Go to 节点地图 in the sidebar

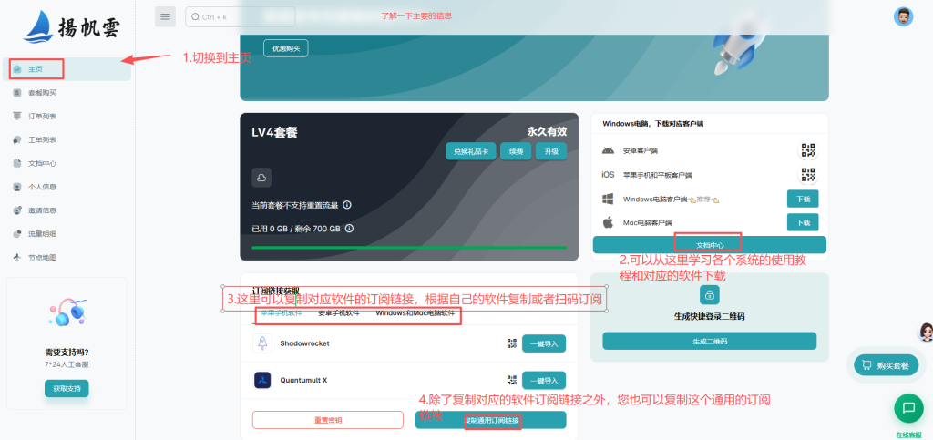[42, 258]
